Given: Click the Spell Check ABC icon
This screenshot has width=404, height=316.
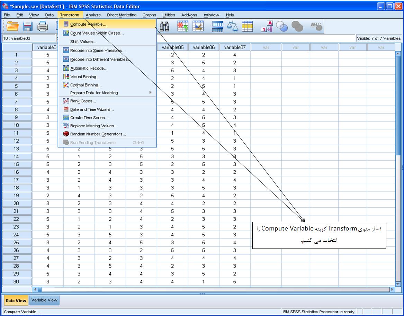Looking at the screenshot, I should coord(316,26).
